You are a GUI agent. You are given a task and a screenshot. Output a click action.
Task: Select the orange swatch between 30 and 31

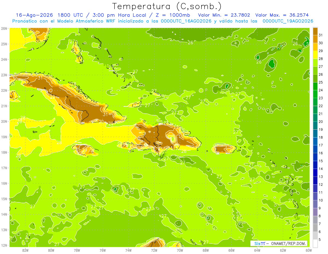coord(315,39)
